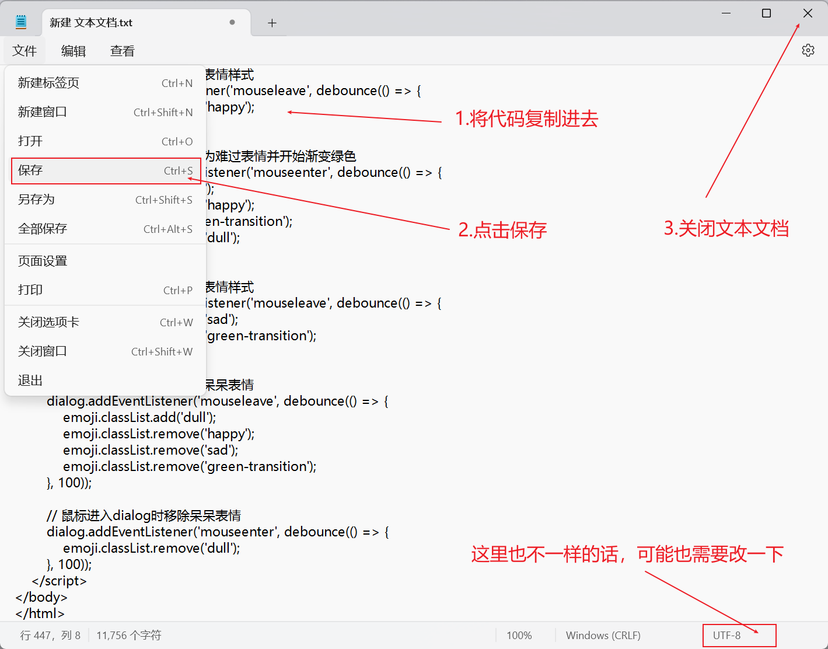The height and width of the screenshot is (649, 828).
Task: Click the 行 447, 列 8 status indicator
Action: (x=50, y=635)
